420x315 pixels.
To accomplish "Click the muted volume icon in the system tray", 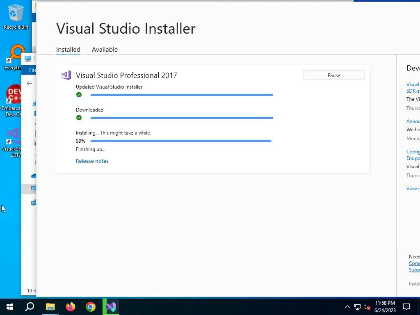I will pos(367,307).
